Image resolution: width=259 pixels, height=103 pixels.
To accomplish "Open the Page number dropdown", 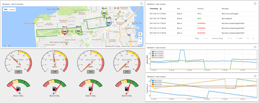I will point(206,38).
